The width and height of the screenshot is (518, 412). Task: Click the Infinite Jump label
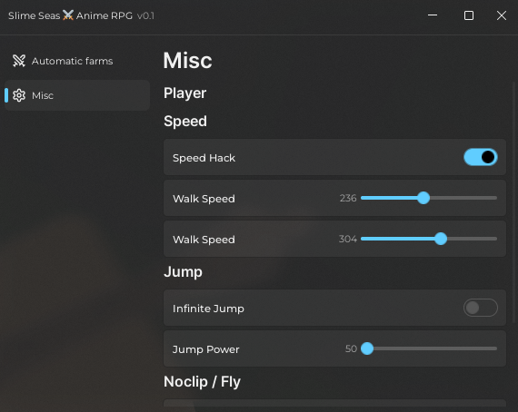click(208, 309)
